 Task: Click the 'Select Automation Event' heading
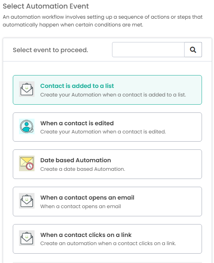pyautogui.click(x=46, y=6)
